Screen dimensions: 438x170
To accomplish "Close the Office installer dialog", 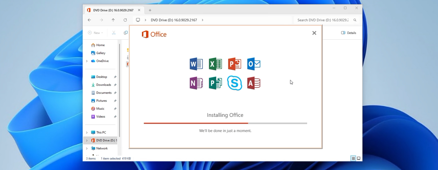I will click(x=314, y=33).
